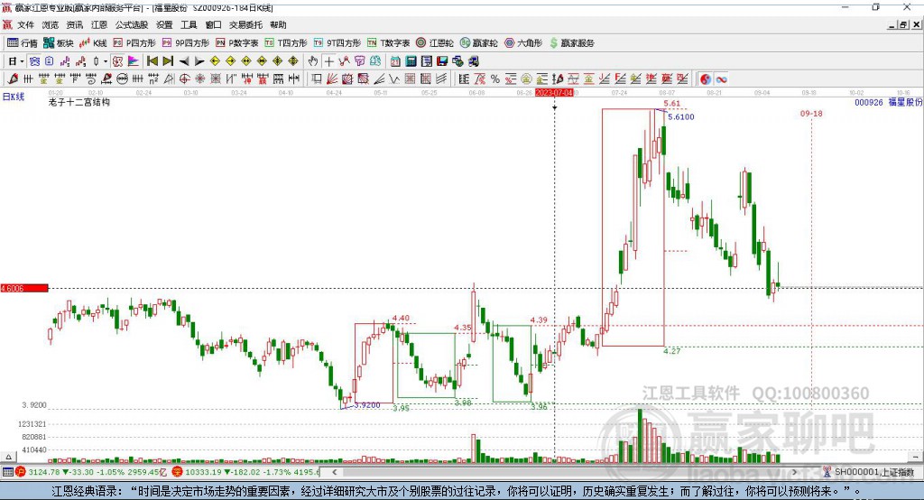This screenshot has width=924, height=500.
Task: Click the red 4.6006 price tag
Action: 24,288
